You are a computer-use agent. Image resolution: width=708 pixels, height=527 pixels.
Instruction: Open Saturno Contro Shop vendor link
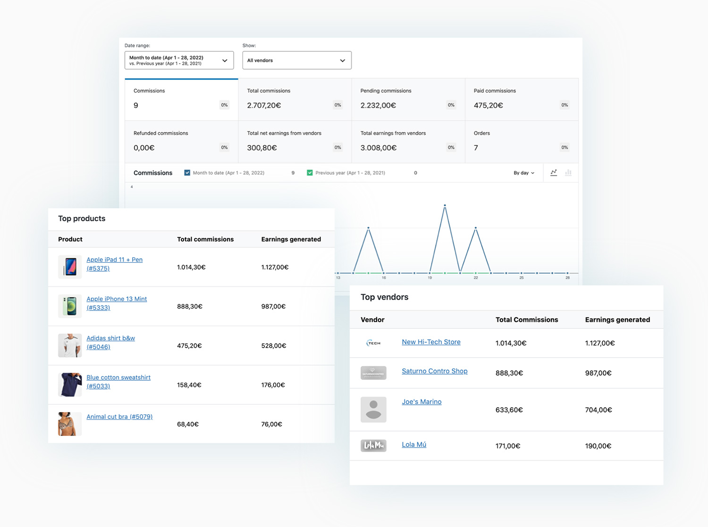[x=435, y=371]
